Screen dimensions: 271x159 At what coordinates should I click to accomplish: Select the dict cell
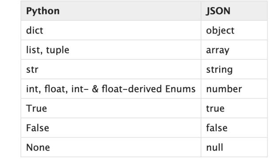111,30
